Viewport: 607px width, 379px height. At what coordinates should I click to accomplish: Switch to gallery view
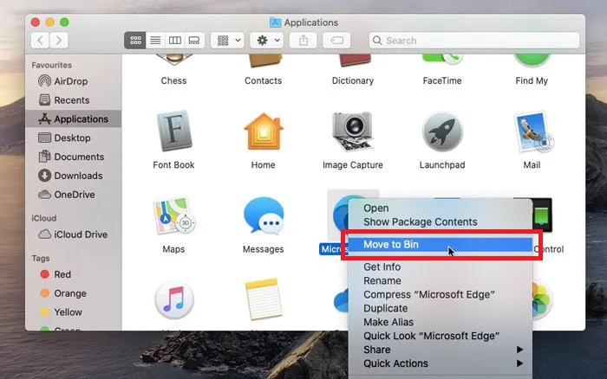point(194,40)
